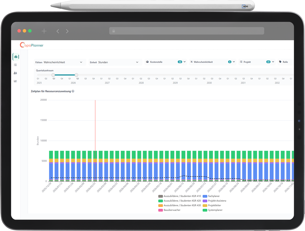Open the Wahrscheinlichkeit filter with badge 5

click(x=212, y=62)
